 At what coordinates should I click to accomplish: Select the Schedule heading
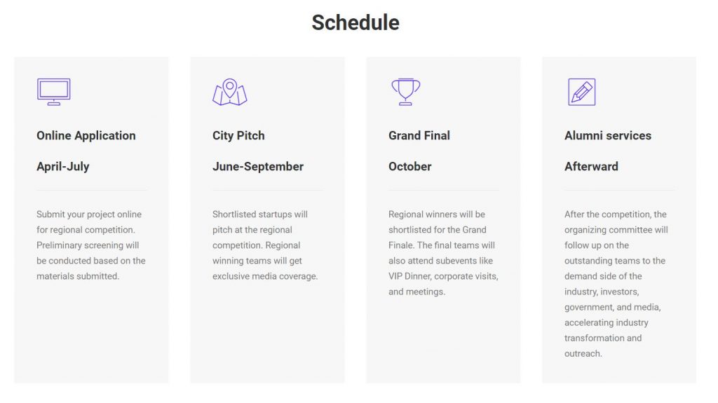355,22
